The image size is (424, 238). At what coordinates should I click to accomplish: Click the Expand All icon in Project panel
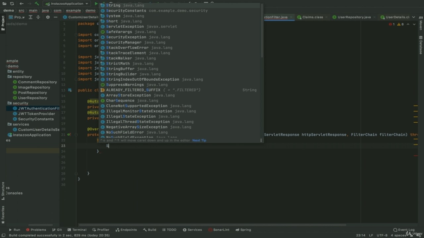pyautogui.click(x=30, y=17)
